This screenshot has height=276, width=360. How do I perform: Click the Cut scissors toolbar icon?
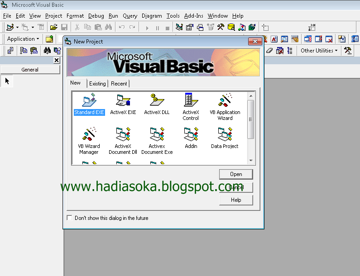77,27
